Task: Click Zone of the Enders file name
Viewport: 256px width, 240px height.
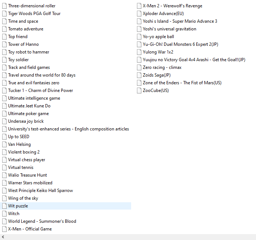Action: 182,83
